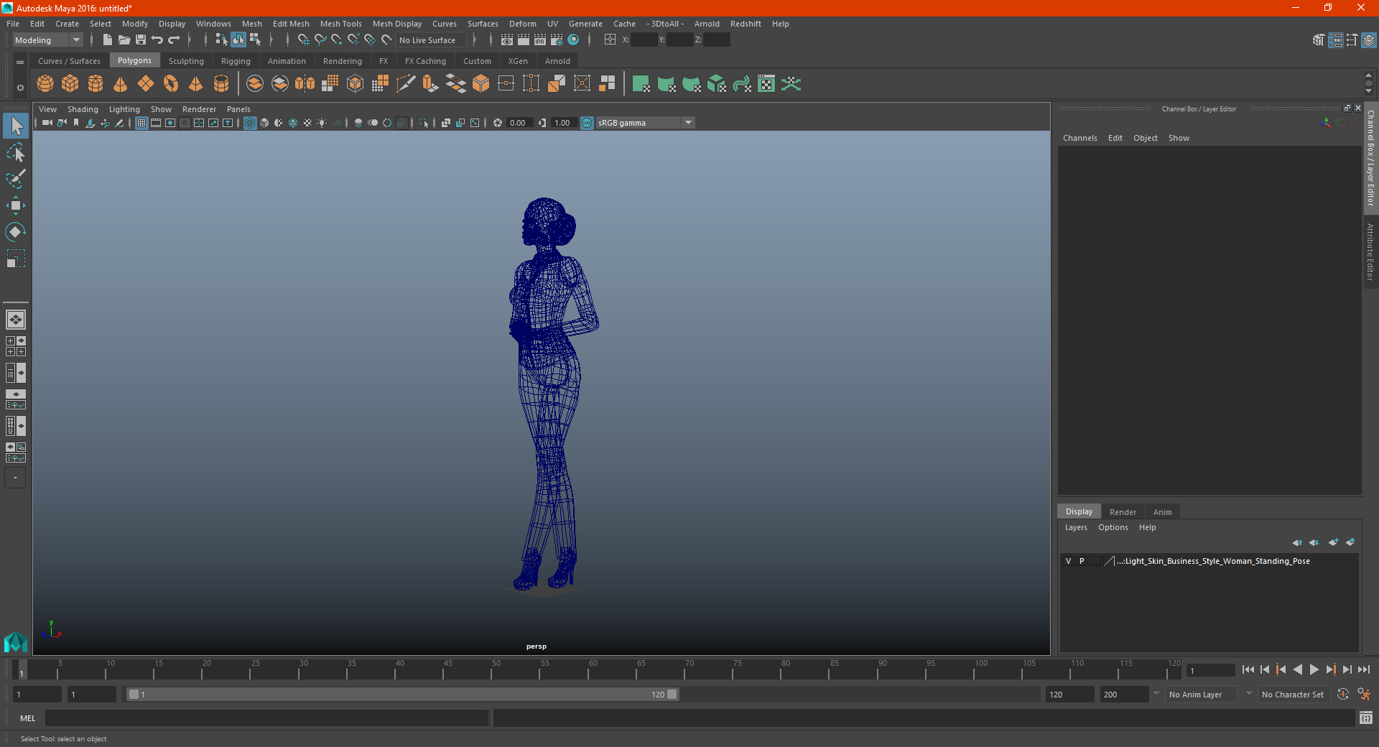Click the single perspective layout icon
Viewport: 1379px width, 747px height.
(x=16, y=320)
